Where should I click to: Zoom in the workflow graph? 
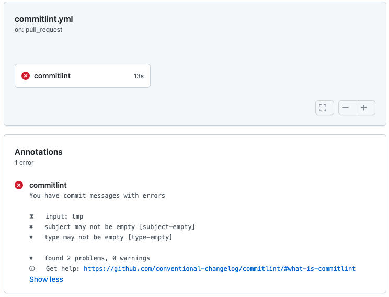pyautogui.click(x=366, y=108)
